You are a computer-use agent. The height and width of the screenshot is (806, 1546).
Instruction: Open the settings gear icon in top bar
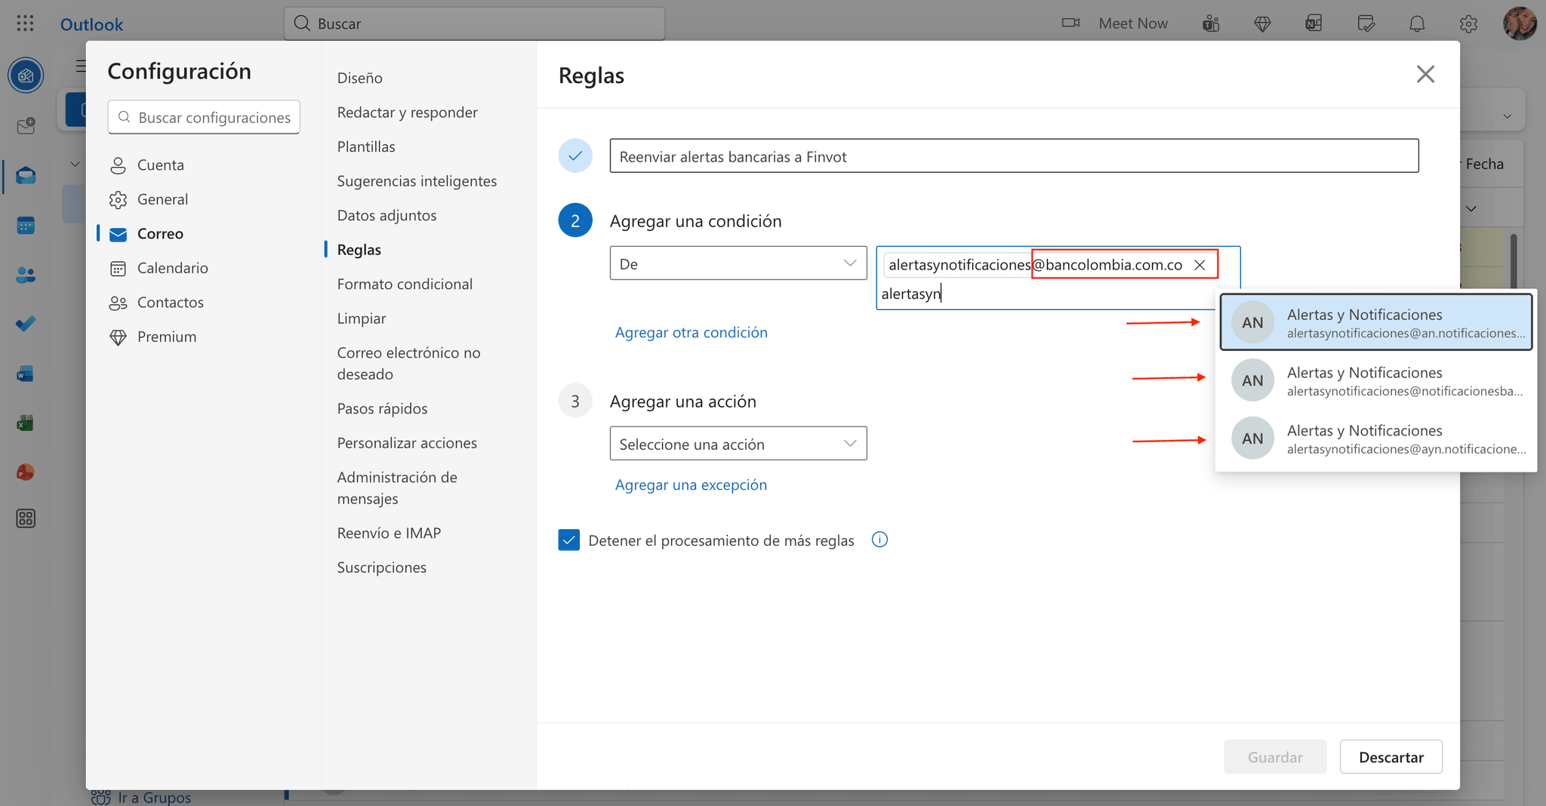(1468, 23)
